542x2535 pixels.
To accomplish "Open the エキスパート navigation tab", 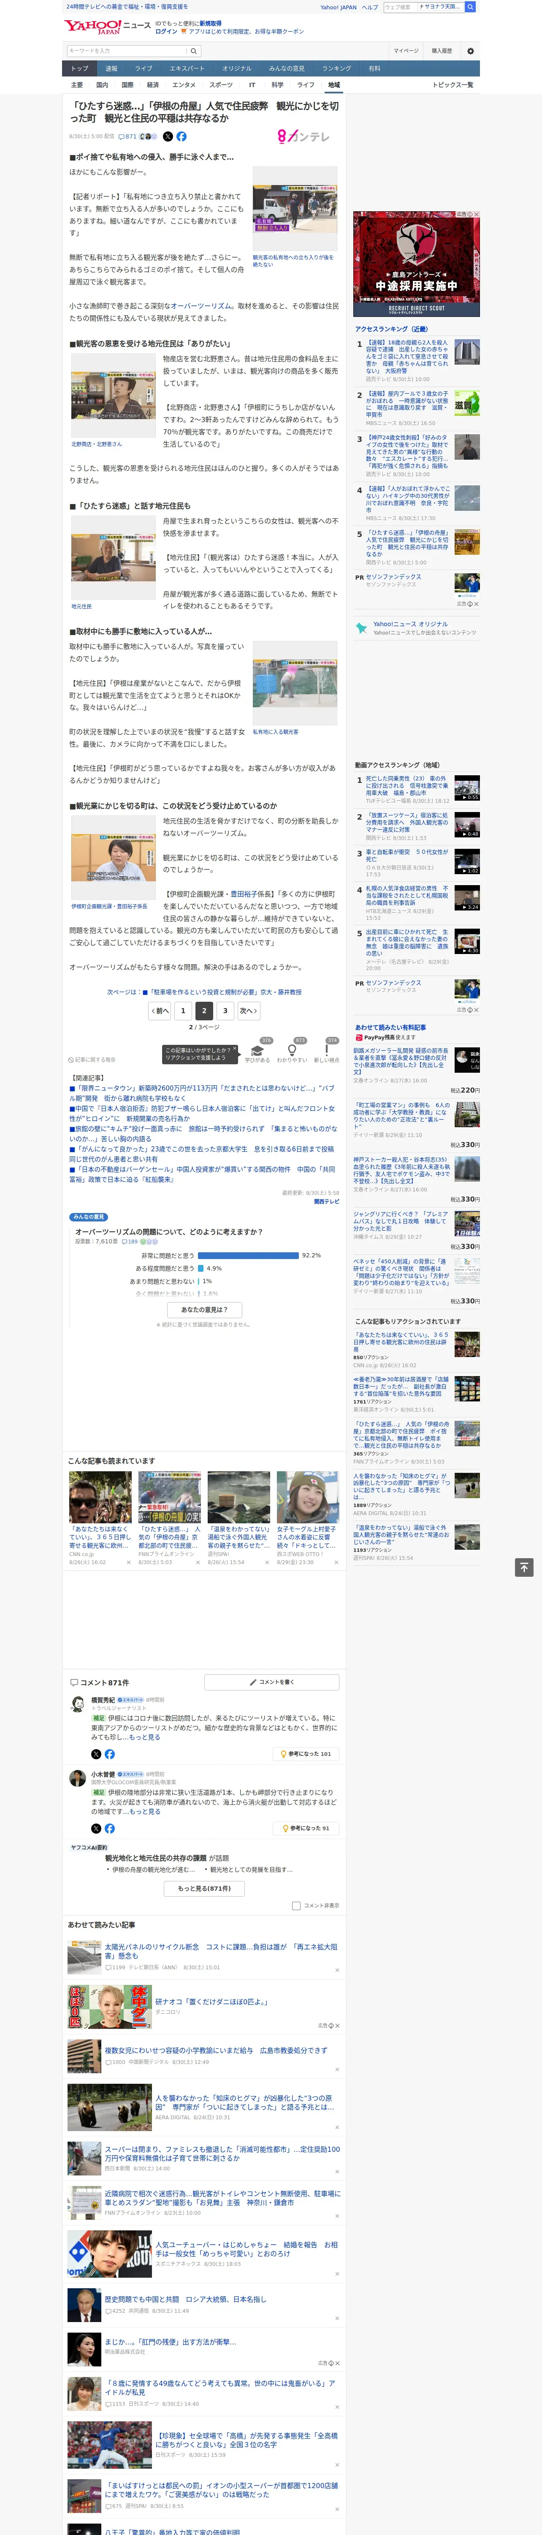I will [187, 68].
